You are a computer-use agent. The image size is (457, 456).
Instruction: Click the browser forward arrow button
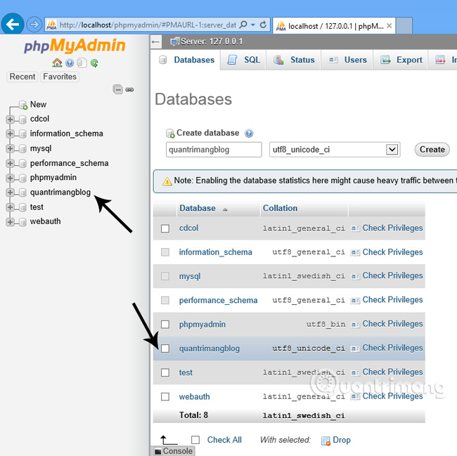click(x=34, y=25)
